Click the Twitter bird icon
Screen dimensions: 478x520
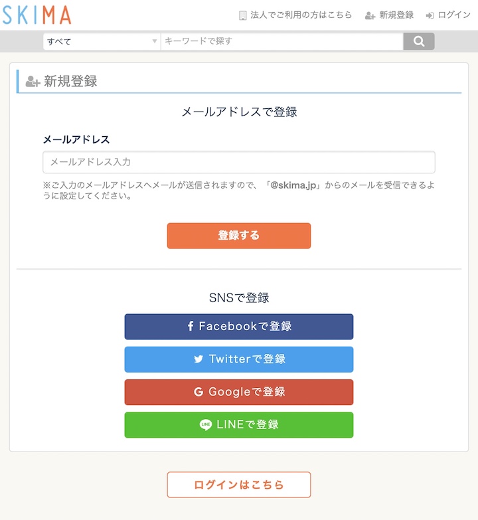click(199, 359)
